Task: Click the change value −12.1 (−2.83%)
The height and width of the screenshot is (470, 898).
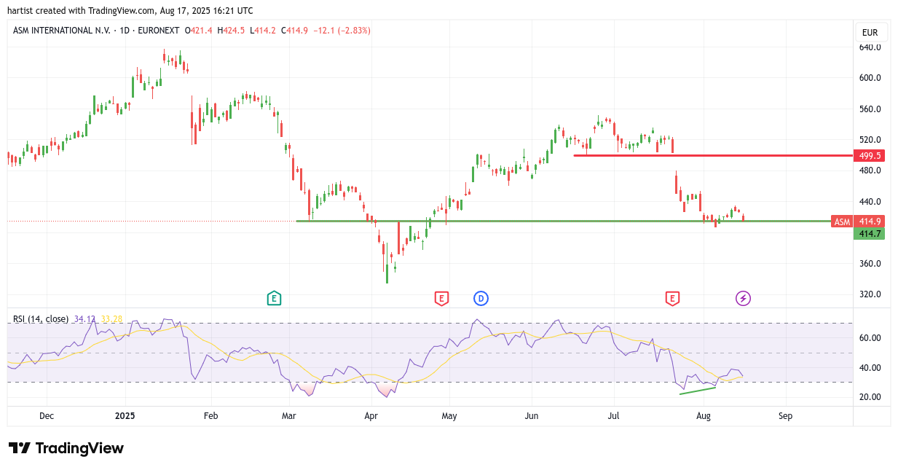Action: (x=342, y=31)
